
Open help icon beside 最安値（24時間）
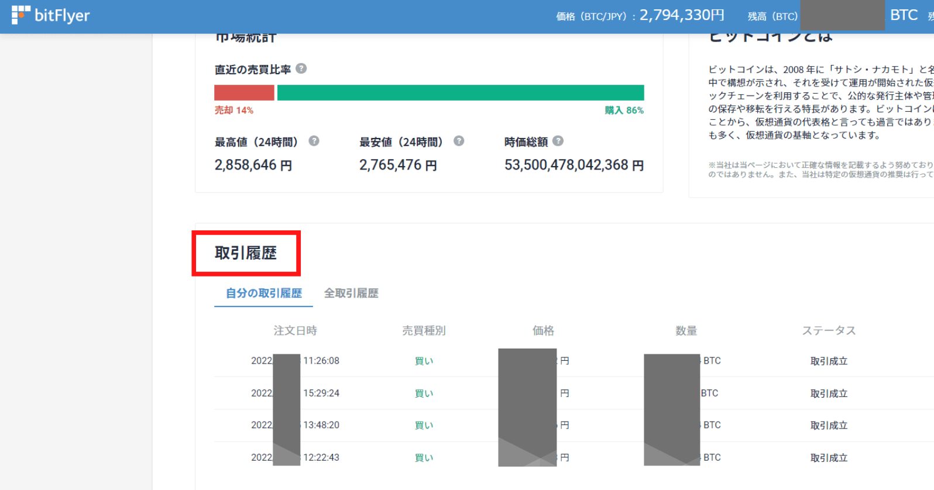click(x=459, y=141)
